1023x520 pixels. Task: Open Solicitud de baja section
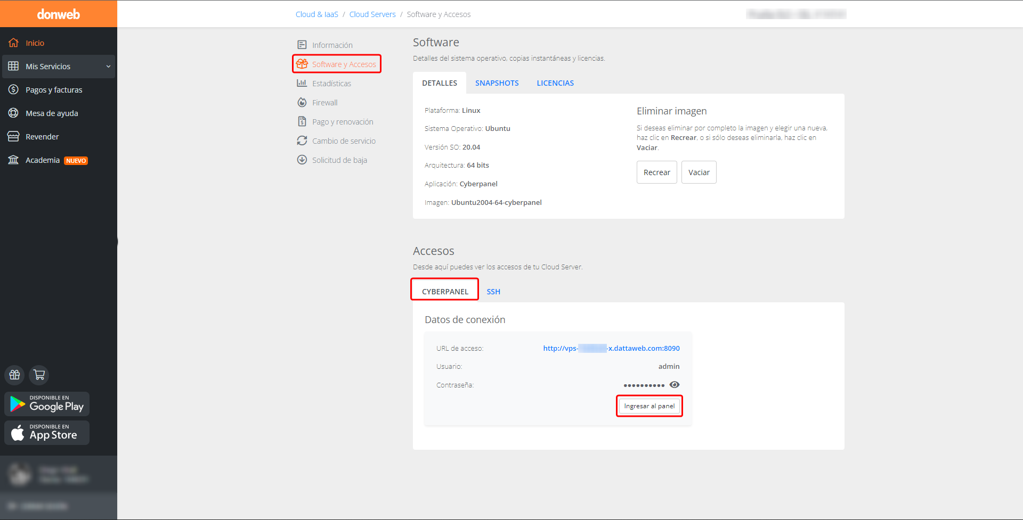[339, 160]
